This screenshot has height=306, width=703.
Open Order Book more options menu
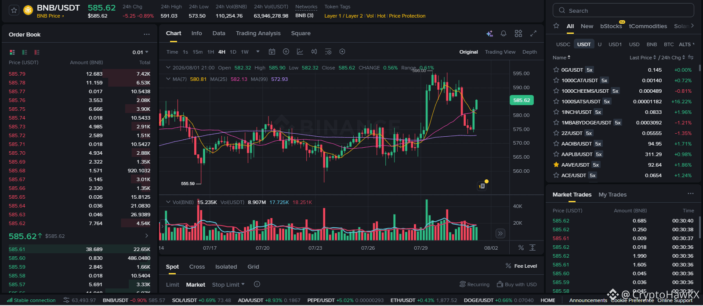pyautogui.click(x=147, y=34)
